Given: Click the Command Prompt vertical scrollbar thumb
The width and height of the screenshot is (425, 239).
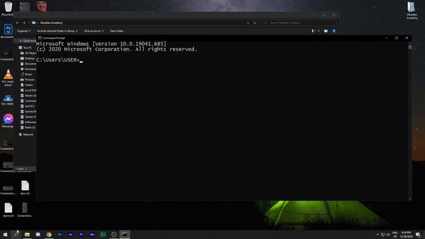Looking at the screenshot, I should [410, 47].
